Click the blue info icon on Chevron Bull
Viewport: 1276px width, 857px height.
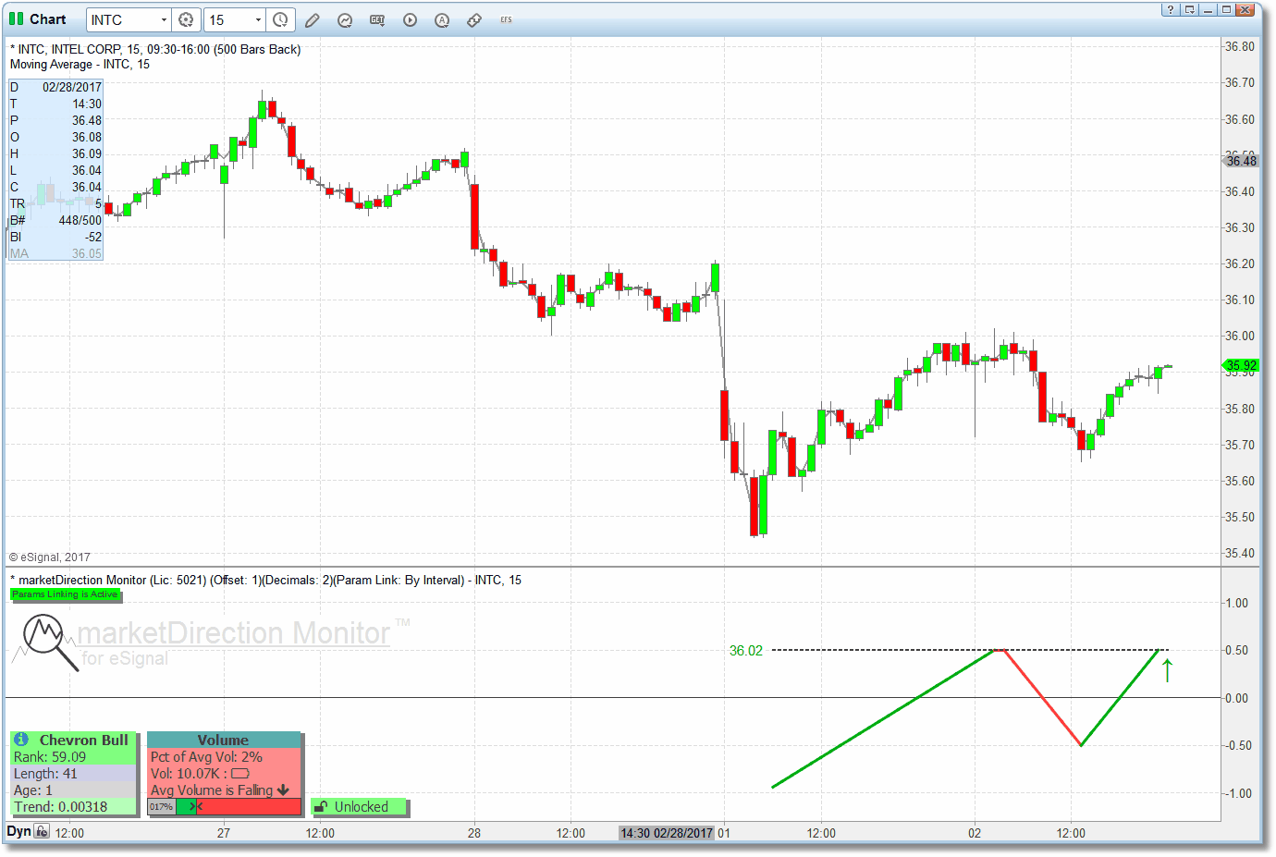coord(21,740)
